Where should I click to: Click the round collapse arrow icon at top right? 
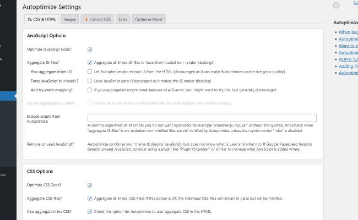(336, 5)
